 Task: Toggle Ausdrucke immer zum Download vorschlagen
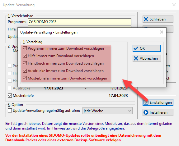click(25, 71)
